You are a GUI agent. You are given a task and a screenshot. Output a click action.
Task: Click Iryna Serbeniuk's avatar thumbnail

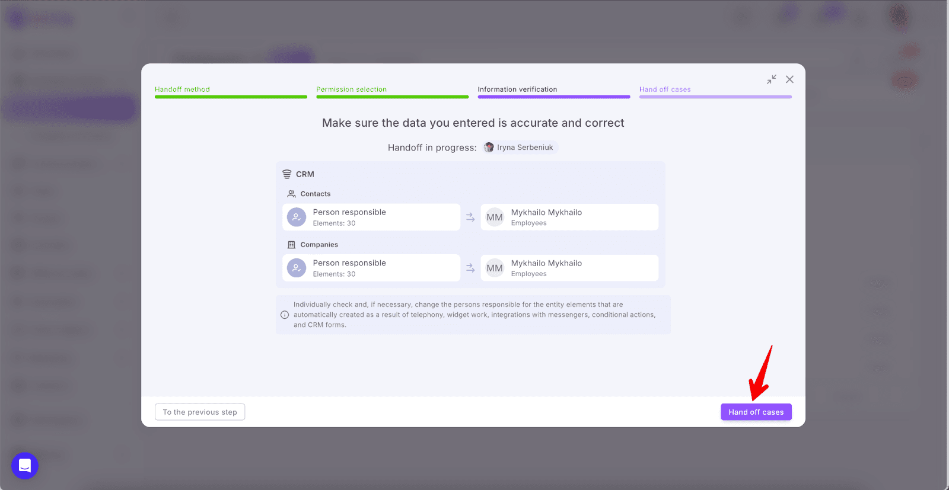coord(489,148)
